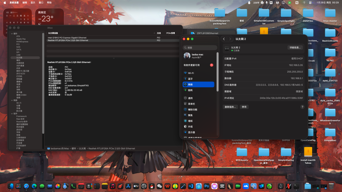This screenshot has width=342, height=192.
Task: Click the microphone icon in menu bar
Action: tap(266, 3)
